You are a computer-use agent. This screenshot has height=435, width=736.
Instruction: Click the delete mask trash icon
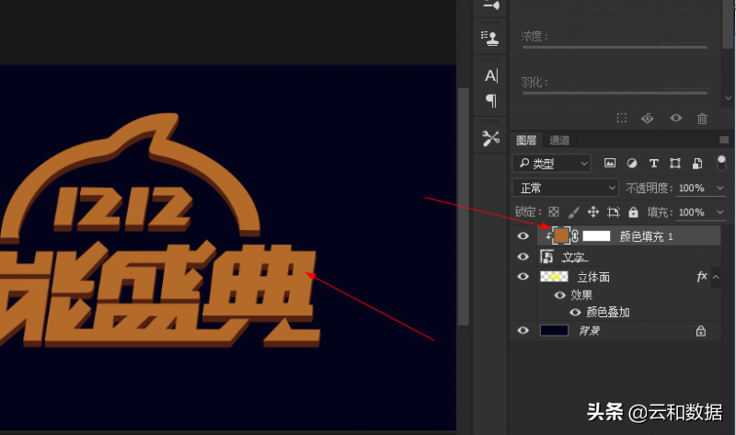pos(702,119)
